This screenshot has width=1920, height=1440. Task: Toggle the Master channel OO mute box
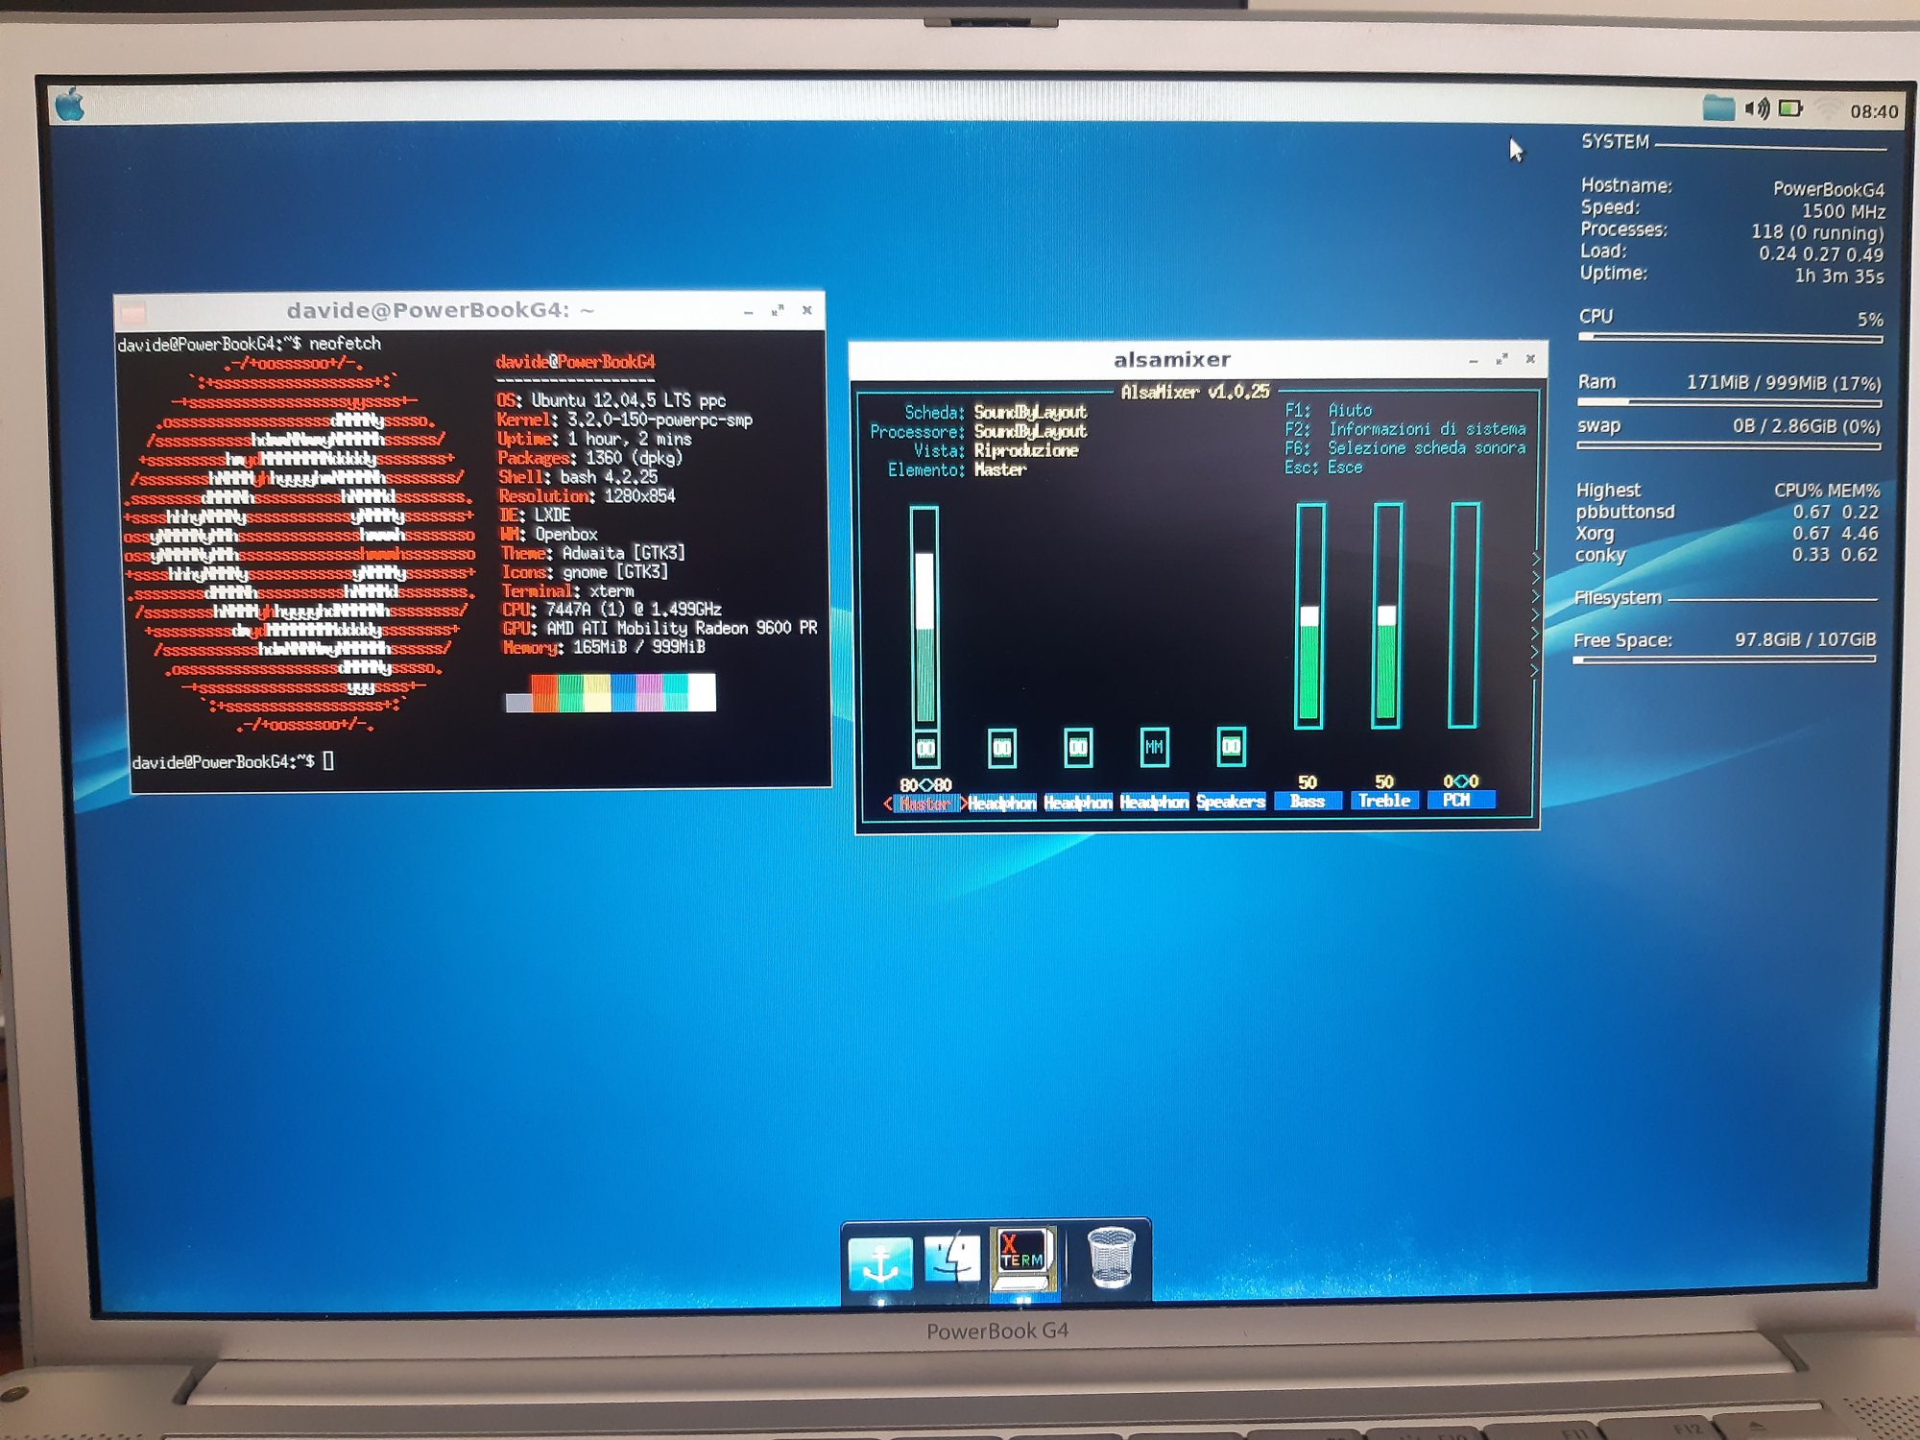[925, 748]
